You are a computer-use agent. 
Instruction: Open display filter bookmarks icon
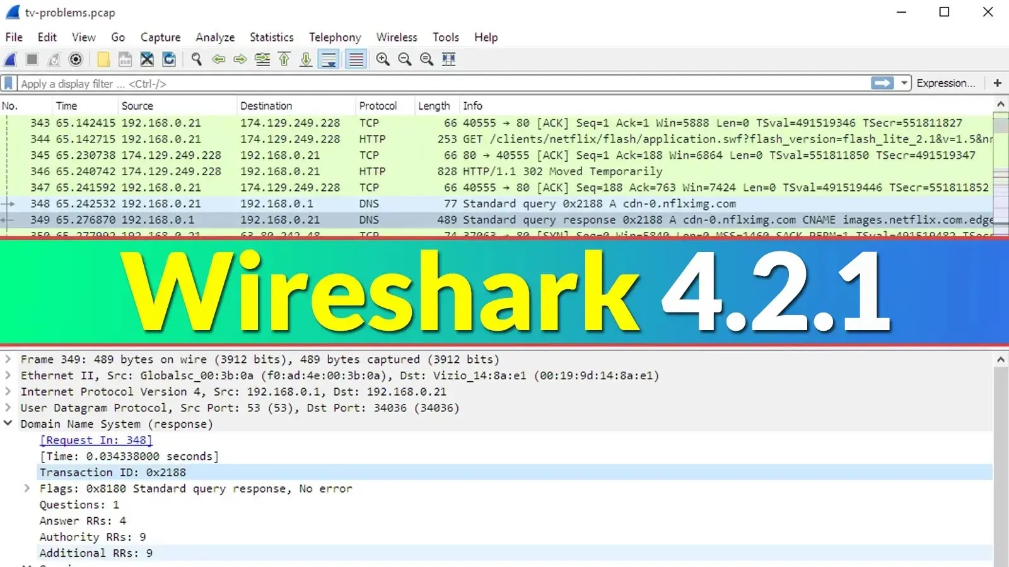tap(9, 83)
